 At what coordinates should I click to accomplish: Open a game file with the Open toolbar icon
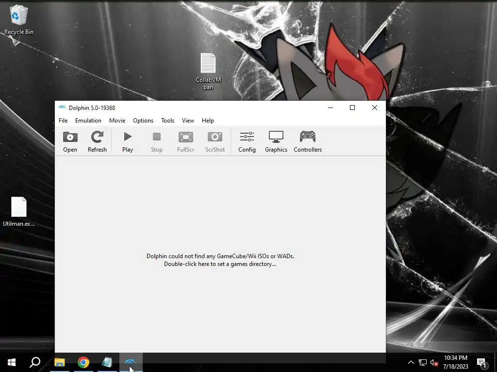(x=70, y=141)
